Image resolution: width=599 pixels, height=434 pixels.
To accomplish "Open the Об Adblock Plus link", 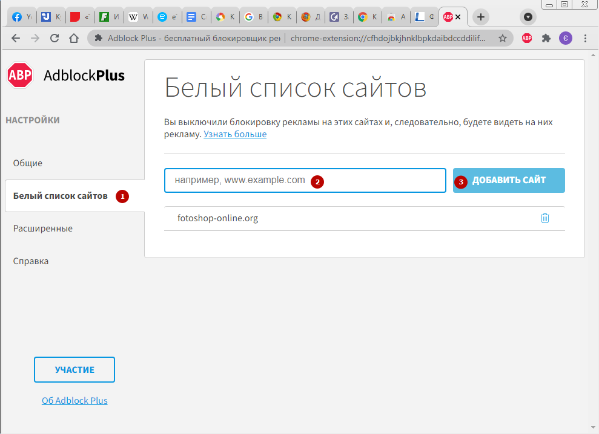I will coord(74,401).
